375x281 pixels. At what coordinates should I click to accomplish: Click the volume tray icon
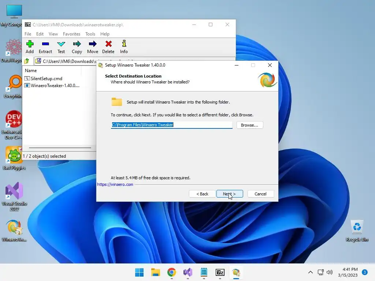pos(330,272)
